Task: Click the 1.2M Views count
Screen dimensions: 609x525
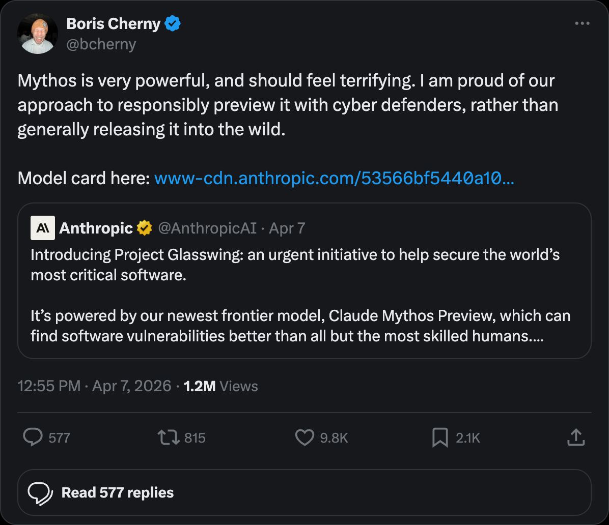Action: click(220, 386)
